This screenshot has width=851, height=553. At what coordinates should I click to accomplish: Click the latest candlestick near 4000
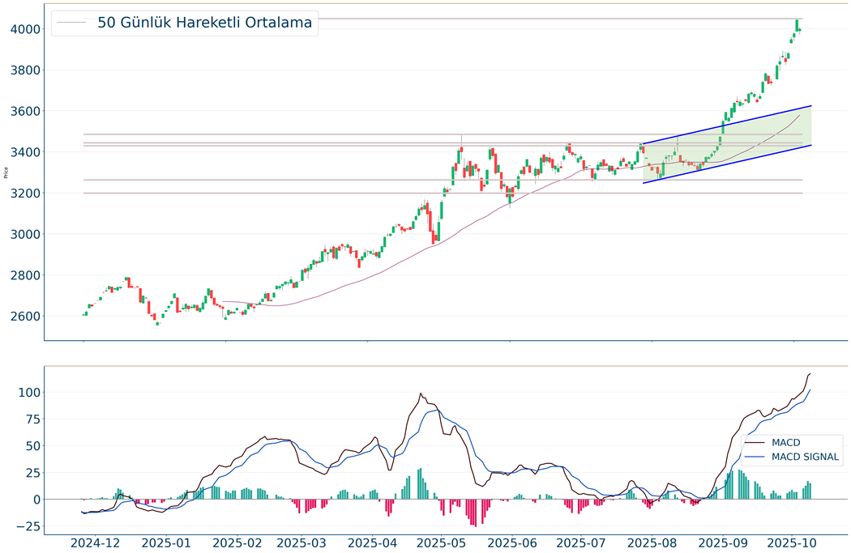pyautogui.click(x=799, y=28)
